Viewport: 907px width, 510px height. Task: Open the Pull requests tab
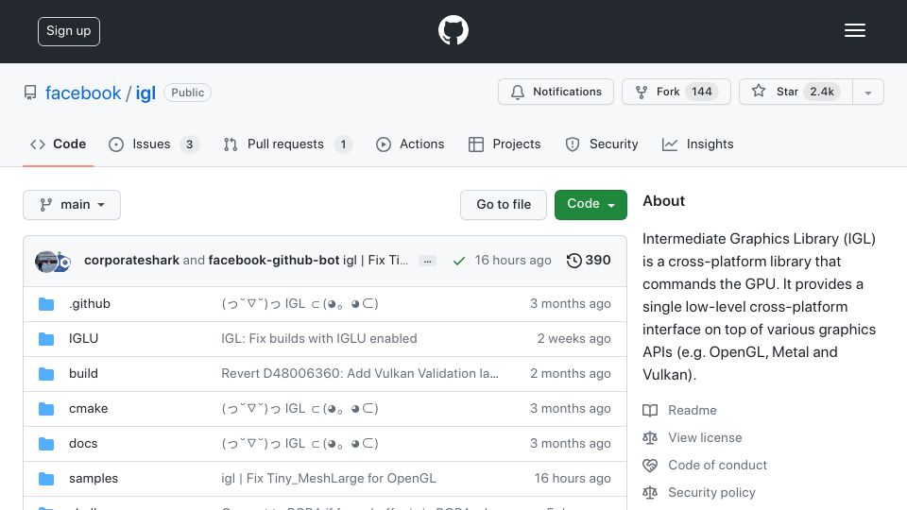[x=287, y=144]
